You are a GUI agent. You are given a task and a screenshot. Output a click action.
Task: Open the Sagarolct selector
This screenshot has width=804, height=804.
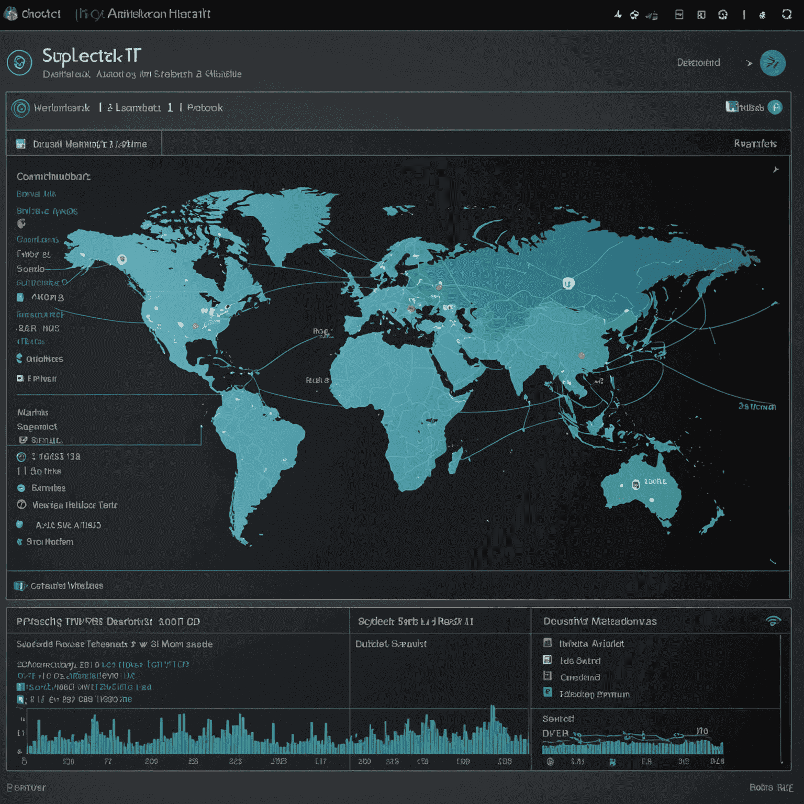pos(37,427)
